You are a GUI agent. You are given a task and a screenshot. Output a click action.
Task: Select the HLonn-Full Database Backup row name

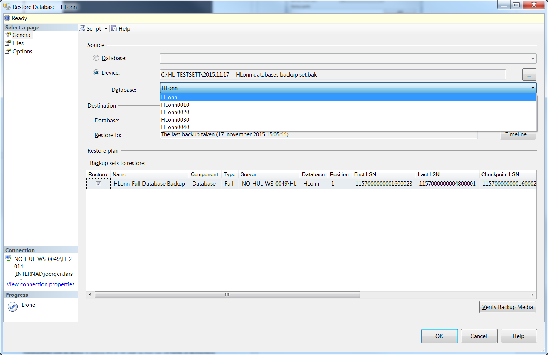pos(149,184)
